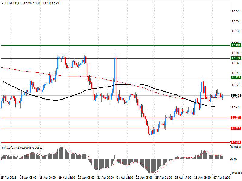
Task: Click the 1.1450 price scale value
Action: pyautogui.click(x=236, y=21)
